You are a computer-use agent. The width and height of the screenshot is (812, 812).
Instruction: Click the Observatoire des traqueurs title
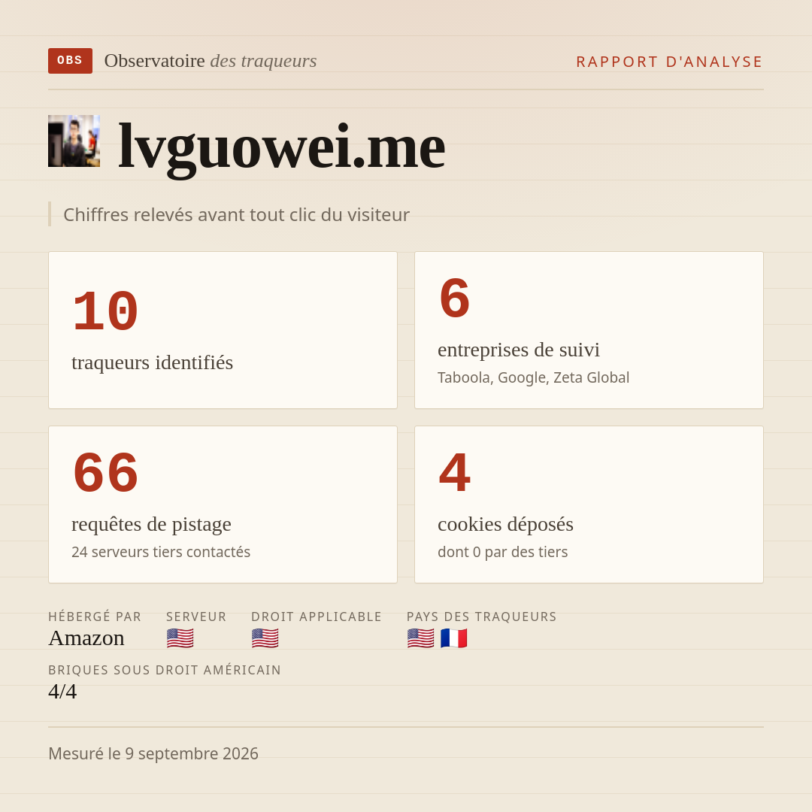pyautogui.click(x=211, y=61)
